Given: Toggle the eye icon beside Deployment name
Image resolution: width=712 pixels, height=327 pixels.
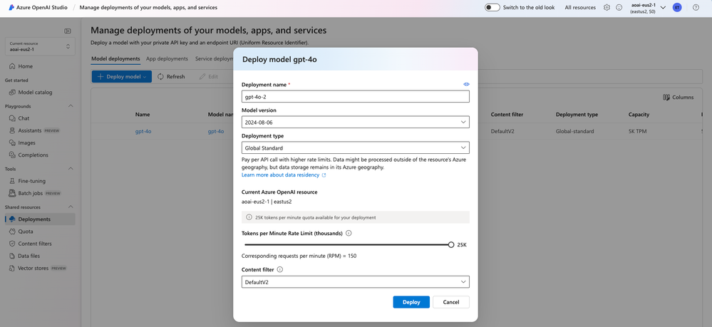Looking at the screenshot, I should (x=466, y=85).
